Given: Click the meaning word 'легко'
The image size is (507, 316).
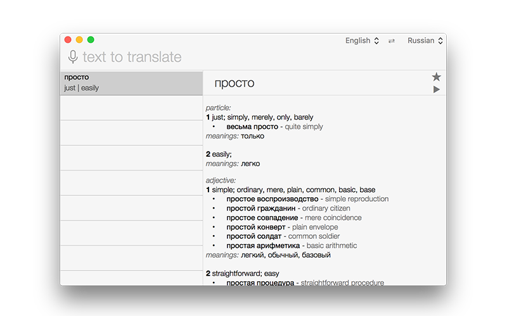Looking at the screenshot, I should click(250, 164).
